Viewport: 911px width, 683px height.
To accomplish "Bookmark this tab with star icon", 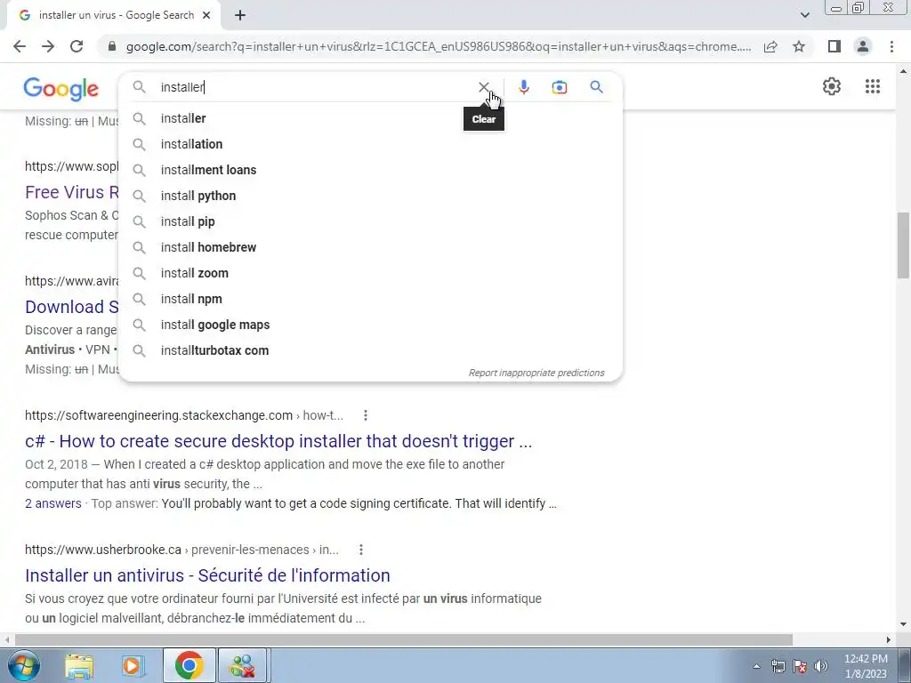I will pyautogui.click(x=799, y=46).
